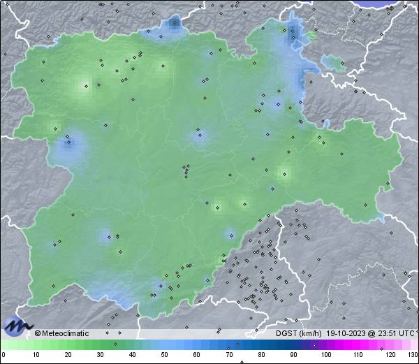The width and height of the screenshot is (419, 364).
Task: Click the 100 label on the gust scale
Action: coord(326,355)
